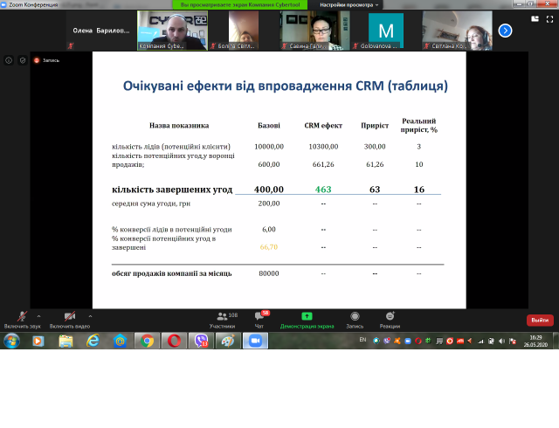Screen dimensions: 559x428
Task: Click the red Opera tray icon
Action: (418, 342)
